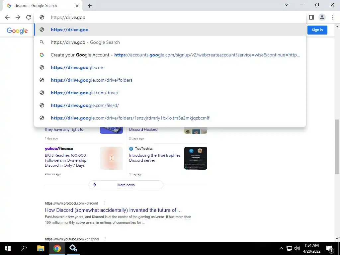The width and height of the screenshot is (340, 255).
Task: Open the 'Introducing the TrueTrophies Discord server' article
Action: [155, 158]
